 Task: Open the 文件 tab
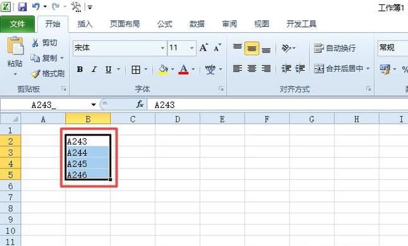coord(18,24)
